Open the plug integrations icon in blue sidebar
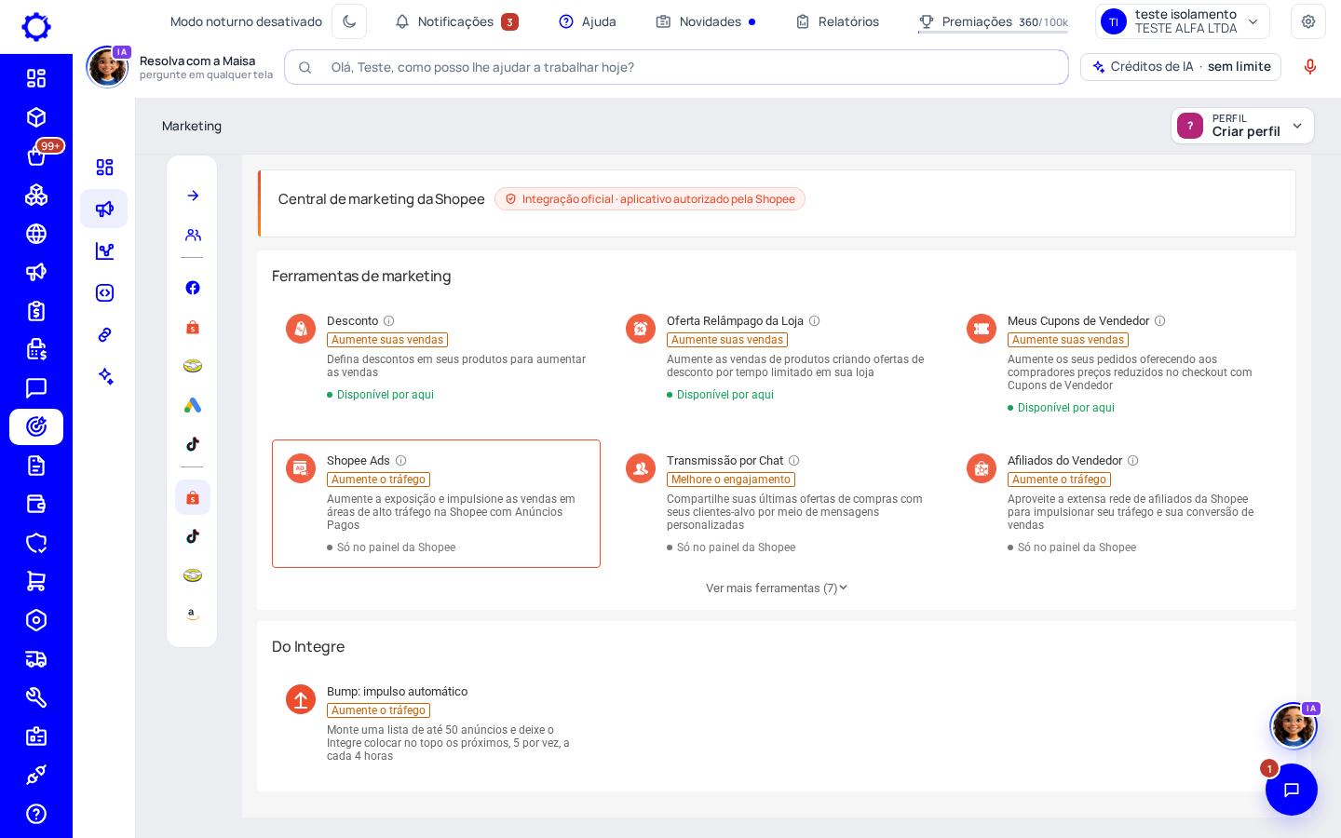 click(36, 775)
